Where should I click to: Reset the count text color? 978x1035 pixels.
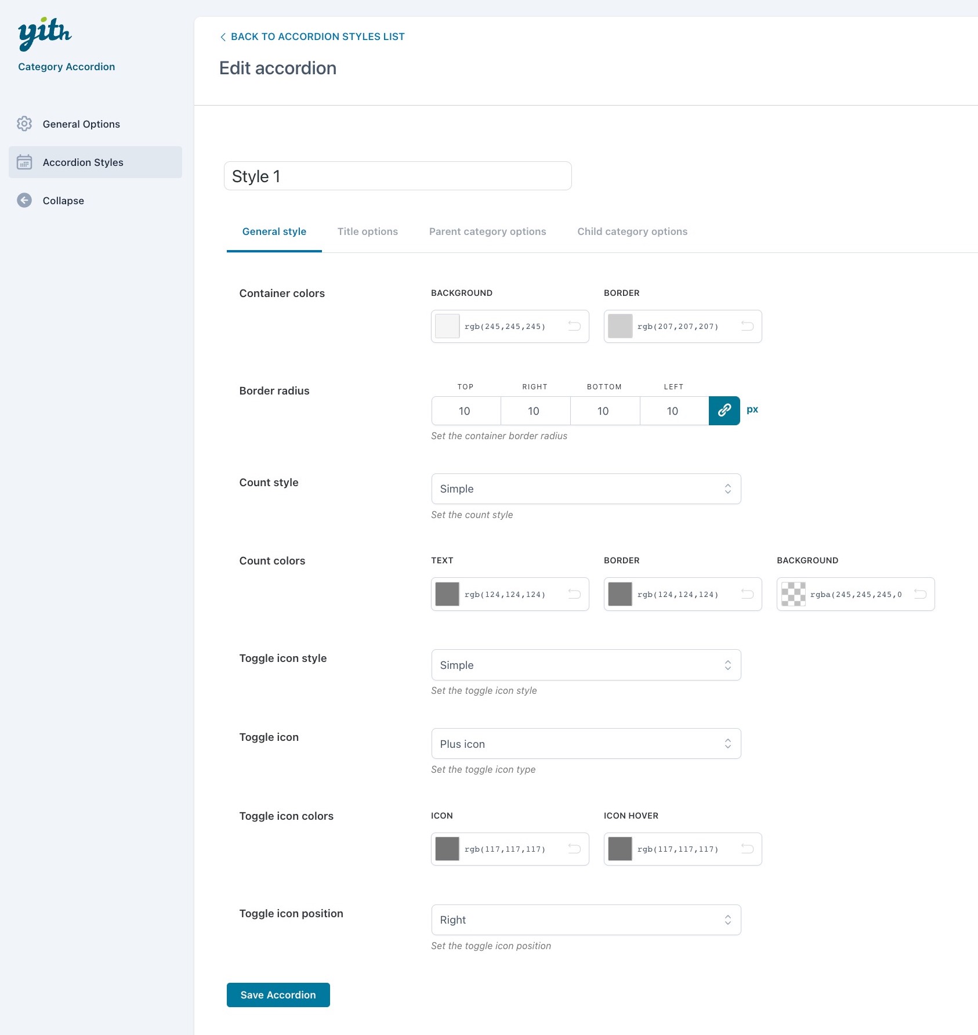tap(574, 594)
